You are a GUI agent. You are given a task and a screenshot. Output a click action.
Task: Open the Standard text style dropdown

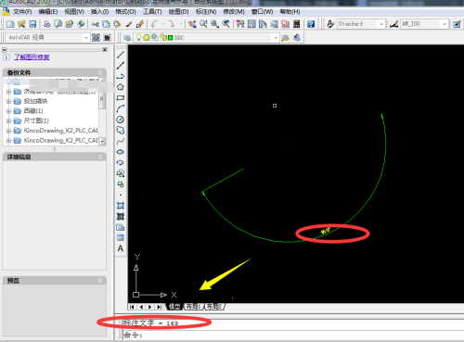pos(361,24)
